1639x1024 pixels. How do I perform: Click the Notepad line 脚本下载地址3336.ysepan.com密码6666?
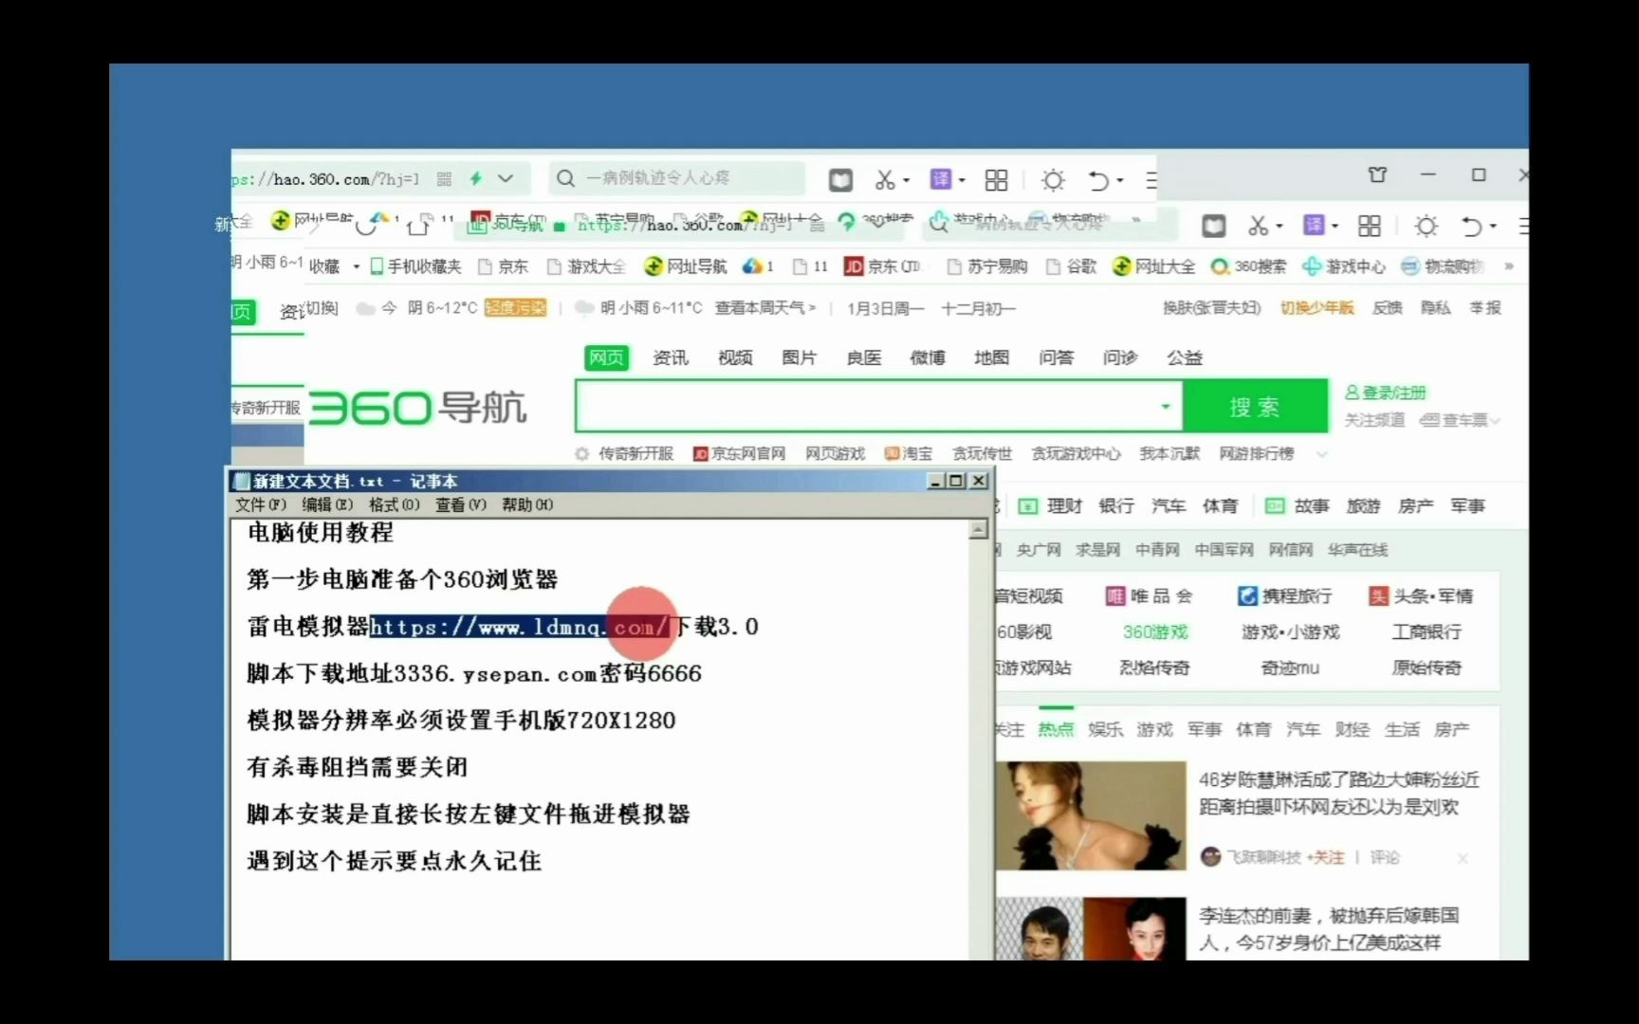474,674
